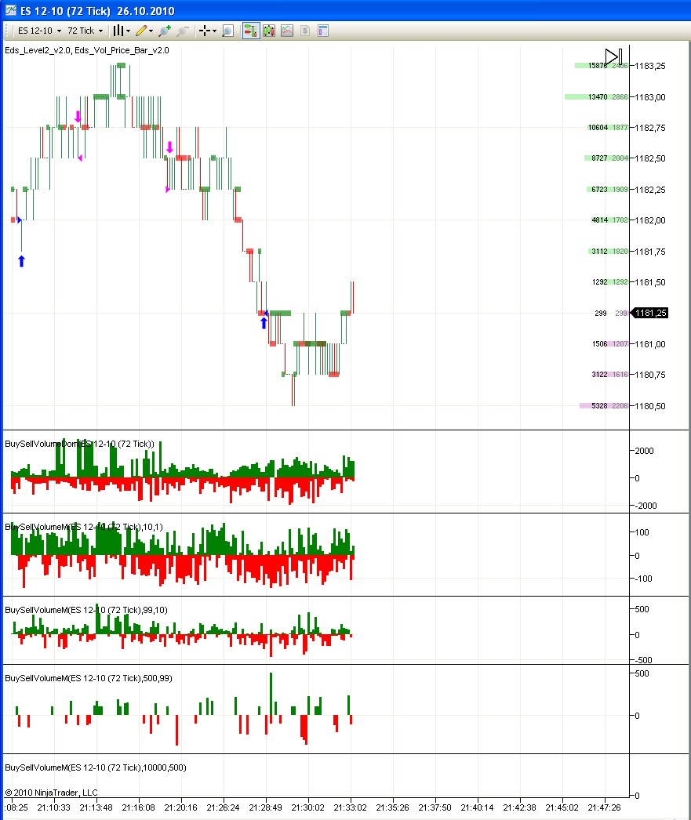
Task: Open the crosshair cursor type dropdown
Action: coord(208,31)
